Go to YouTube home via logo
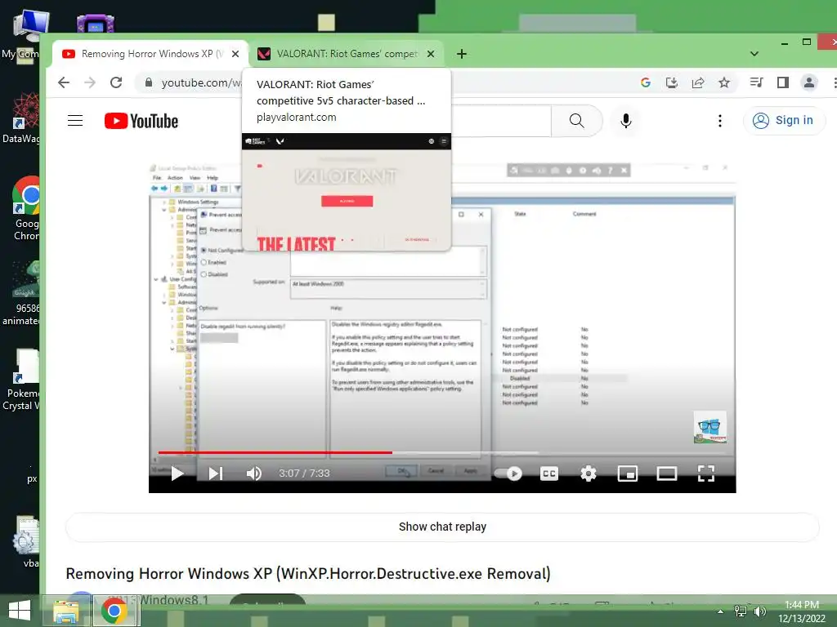Image resolution: width=837 pixels, height=627 pixels. [x=141, y=121]
